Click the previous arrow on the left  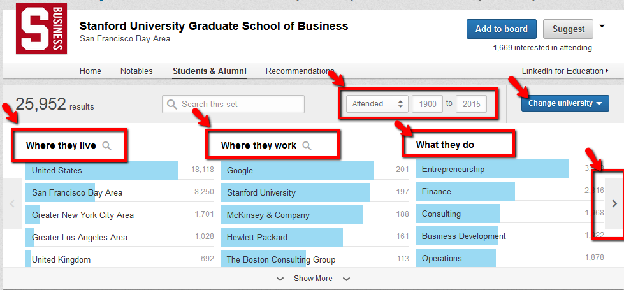click(x=12, y=204)
